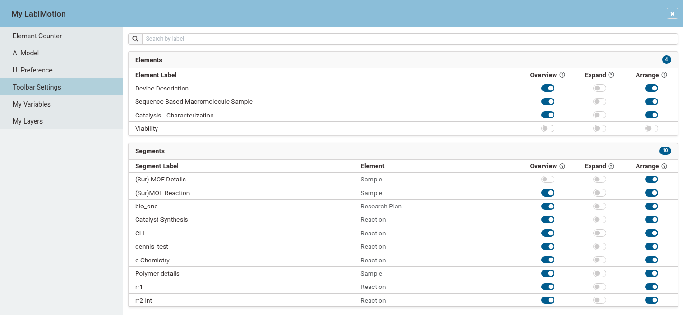Click the search magnifier icon
This screenshot has width=683, height=315.
(135, 39)
